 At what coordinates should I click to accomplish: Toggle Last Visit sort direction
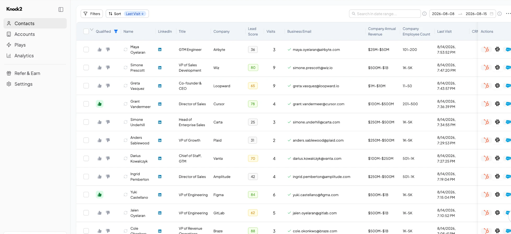click(135, 14)
